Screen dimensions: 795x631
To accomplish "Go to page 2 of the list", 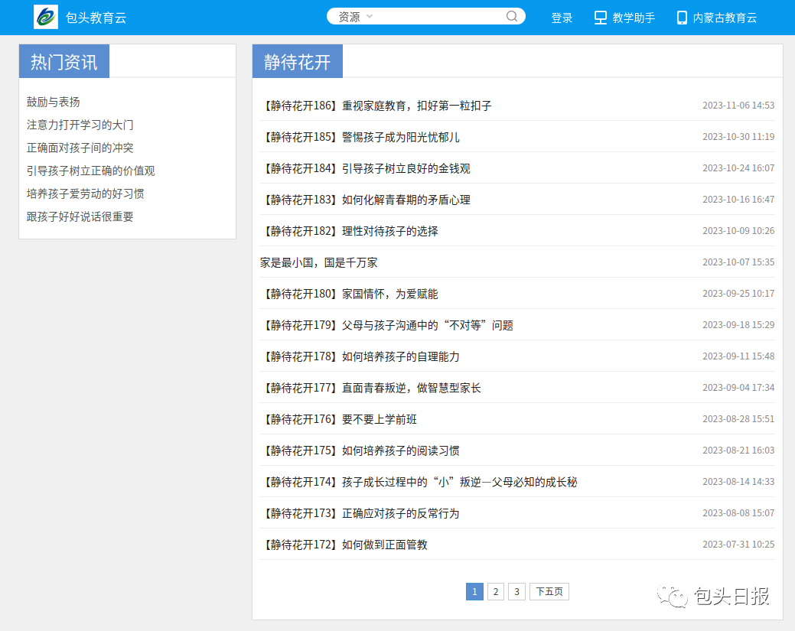I will click(495, 591).
